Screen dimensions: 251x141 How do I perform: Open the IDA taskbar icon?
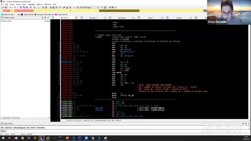click(x=42, y=138)
